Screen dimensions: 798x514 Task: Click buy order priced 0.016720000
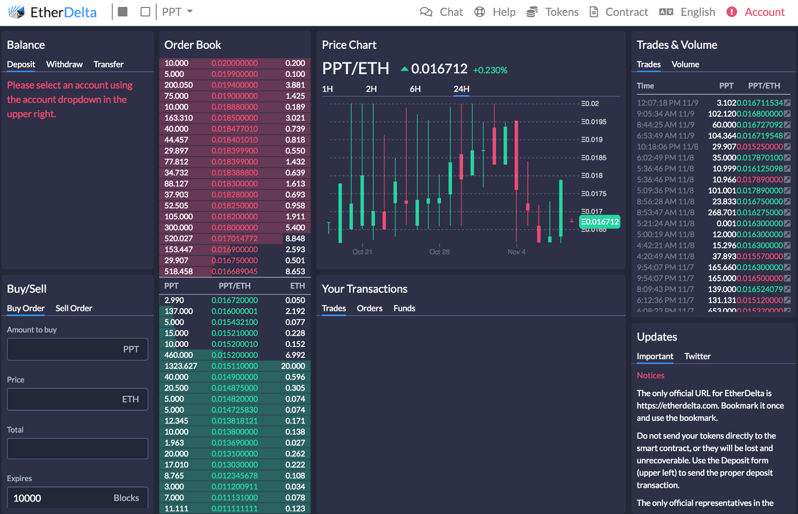click(x=235, y=300)
